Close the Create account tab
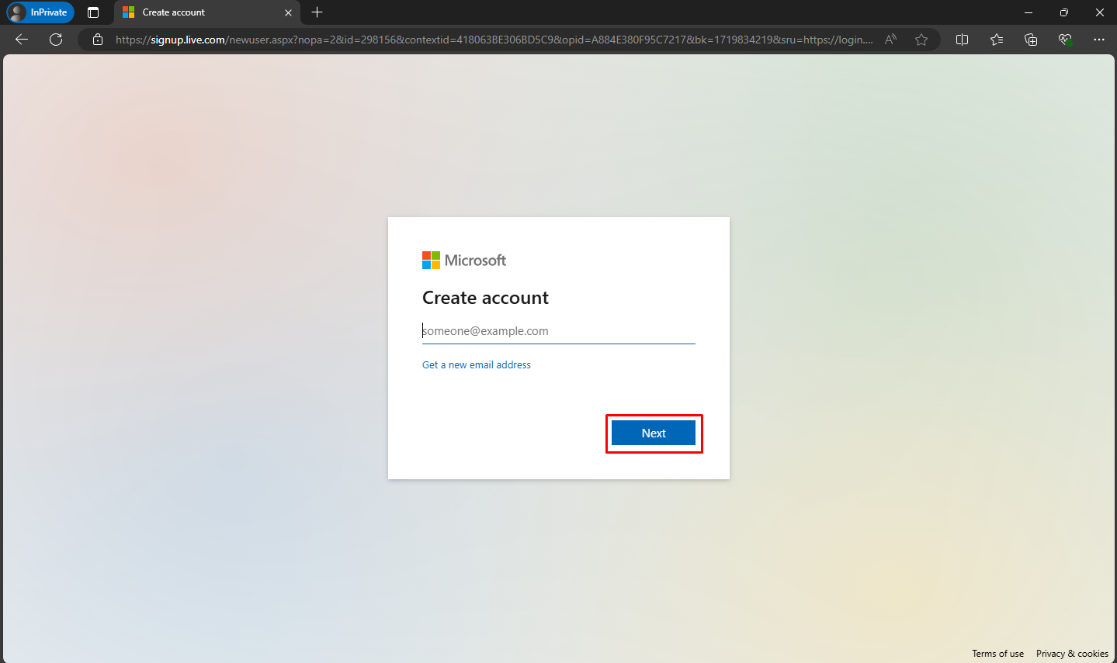The width and height of the screenshot is (1117, 663). 288,12
